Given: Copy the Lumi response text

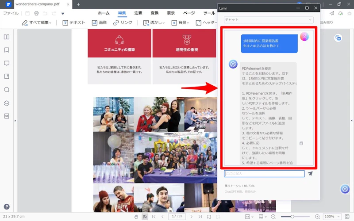Looking at the screenshot, I should (x=301, y=143).
